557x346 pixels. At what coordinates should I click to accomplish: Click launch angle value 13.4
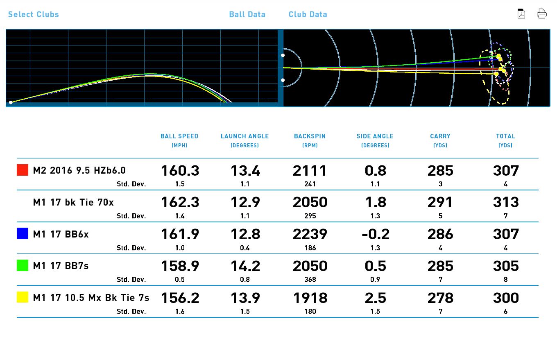245,171
